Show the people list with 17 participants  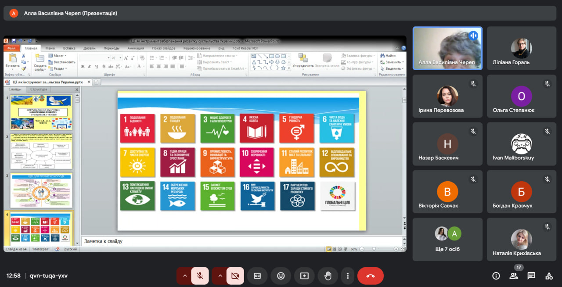click(513, 276)
